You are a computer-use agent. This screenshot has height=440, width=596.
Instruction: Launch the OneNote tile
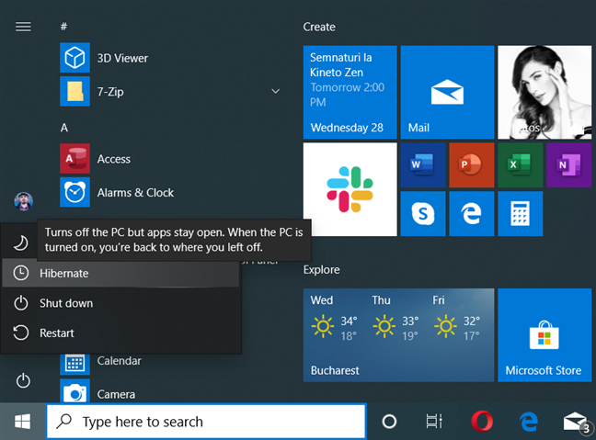click(x=569, y=165)
